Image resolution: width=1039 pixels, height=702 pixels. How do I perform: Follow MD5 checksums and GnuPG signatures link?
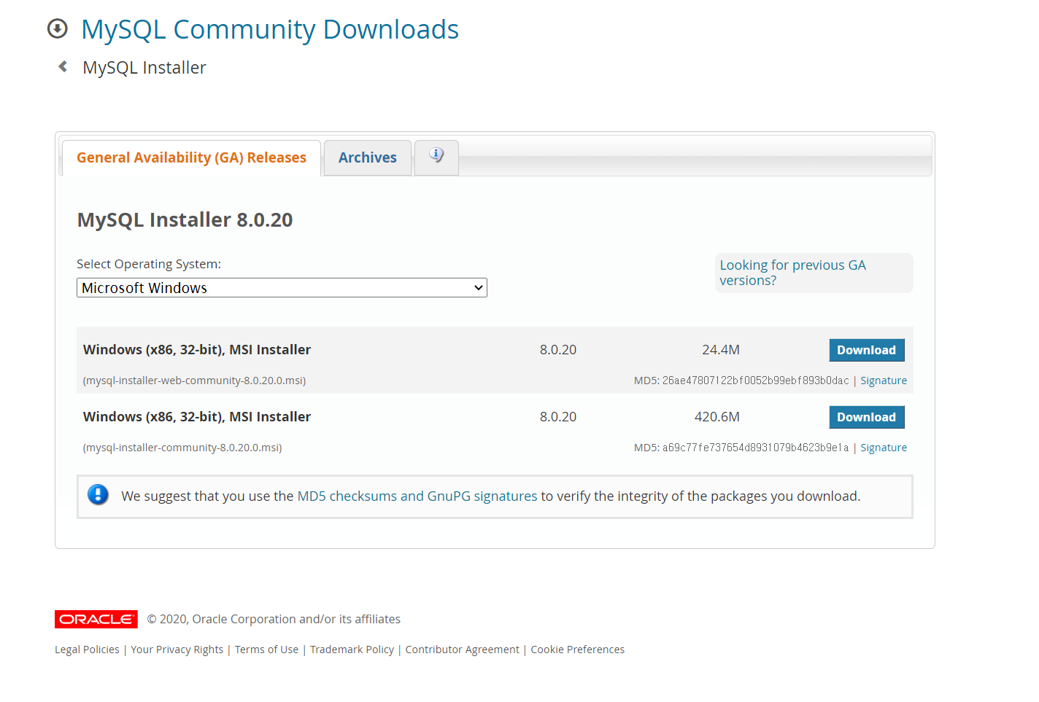pos(417,496)
